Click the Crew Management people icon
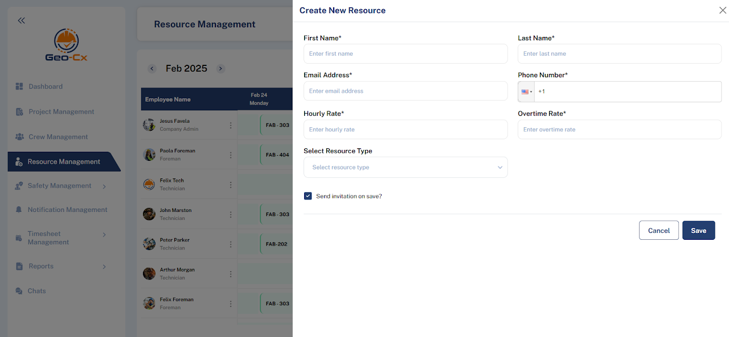729x337 pixels. tap(19, 137)
